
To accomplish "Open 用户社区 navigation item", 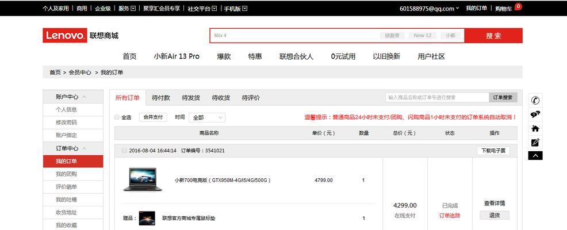I will click(x=431, y=56).
